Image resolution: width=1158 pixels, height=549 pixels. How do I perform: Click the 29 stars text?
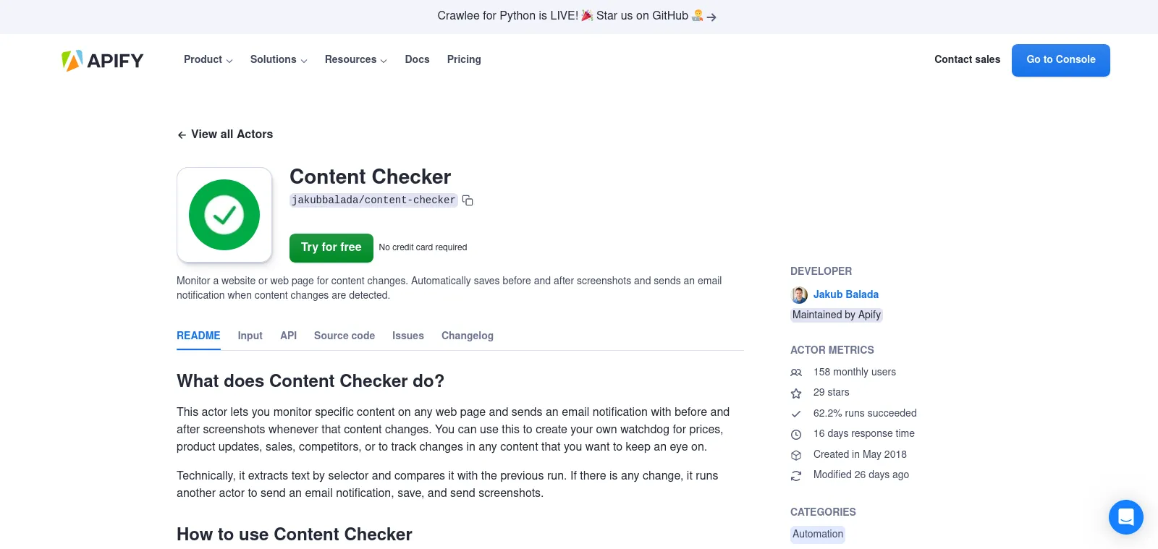tap(831, 392)
